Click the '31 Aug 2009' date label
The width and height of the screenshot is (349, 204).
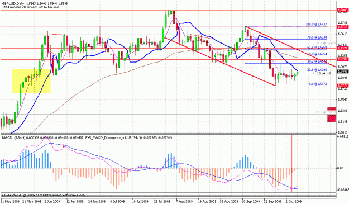click(230, 201)
